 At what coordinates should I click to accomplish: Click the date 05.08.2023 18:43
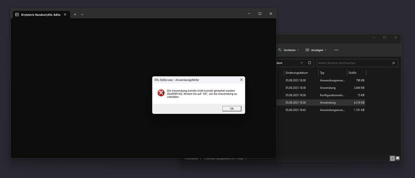pos(295,110)
